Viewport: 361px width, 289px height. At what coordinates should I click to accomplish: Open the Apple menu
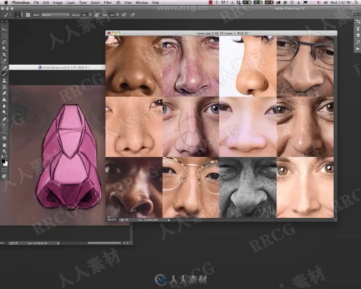pyautogui.click(x=6, y=3)
